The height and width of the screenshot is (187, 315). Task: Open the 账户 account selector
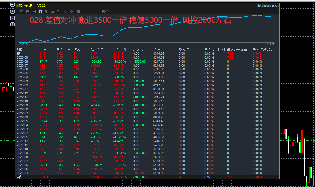tap(80, 12)
